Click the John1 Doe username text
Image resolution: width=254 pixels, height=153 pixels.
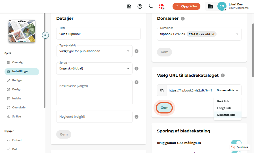click(x=236, y=5)
